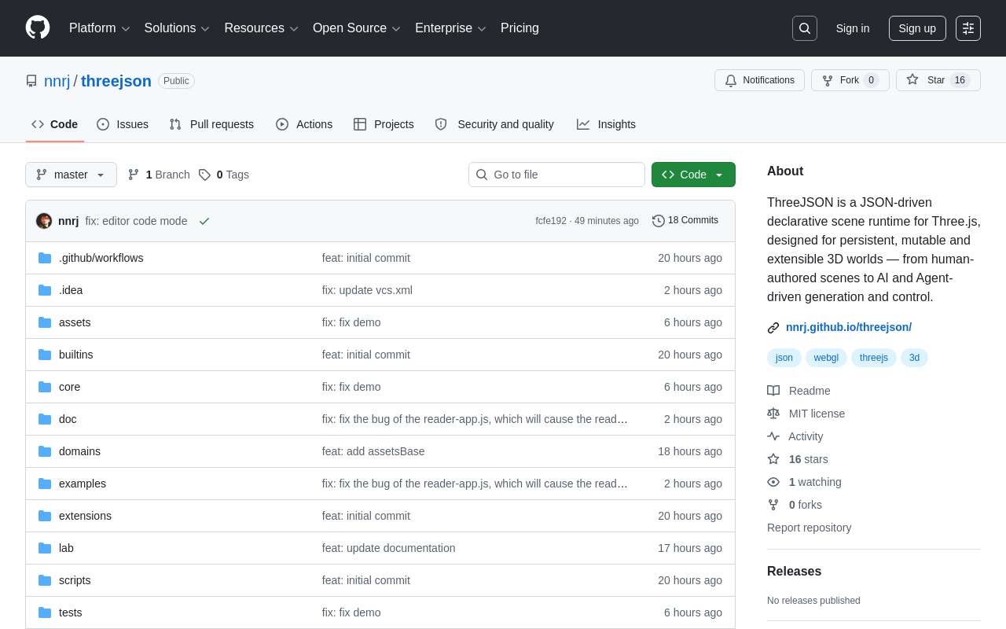Click the commit history clock icon
The width and height of the screenshot is (1006, 629).
pyautogui.click(x=659, y=221)
